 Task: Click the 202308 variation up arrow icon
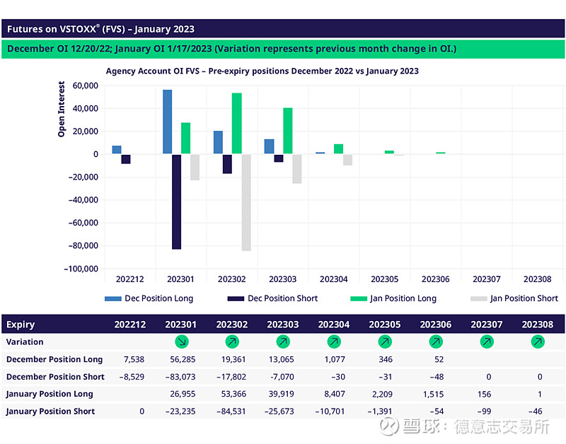538,342
